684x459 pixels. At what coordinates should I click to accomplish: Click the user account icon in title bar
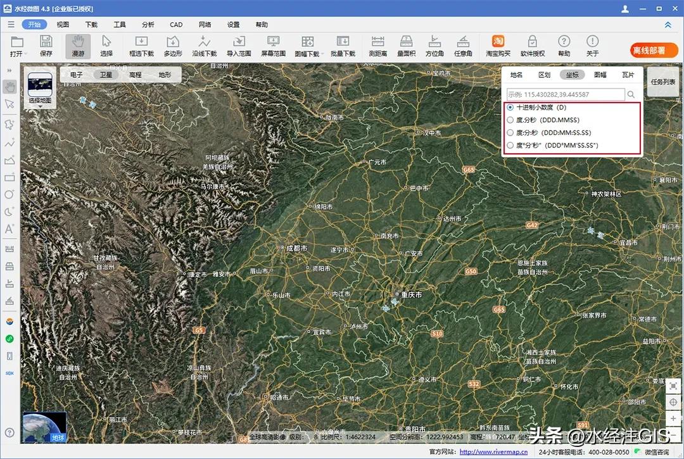pos(625,9)
